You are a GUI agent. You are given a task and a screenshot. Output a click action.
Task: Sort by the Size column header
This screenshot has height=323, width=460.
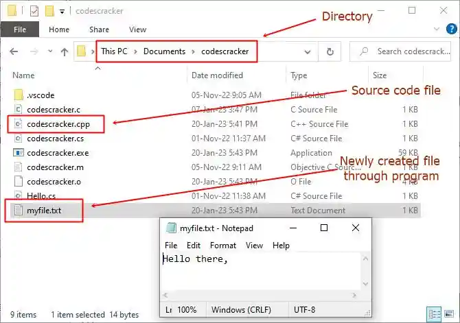tap(380, 75)
